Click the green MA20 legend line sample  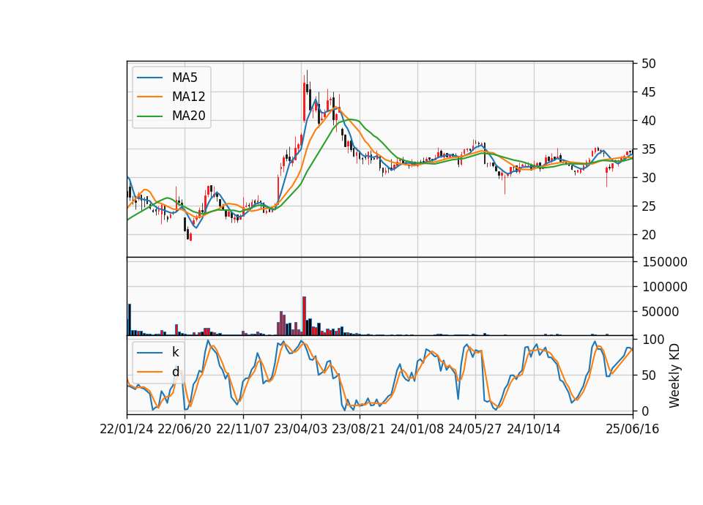(149, 116)
